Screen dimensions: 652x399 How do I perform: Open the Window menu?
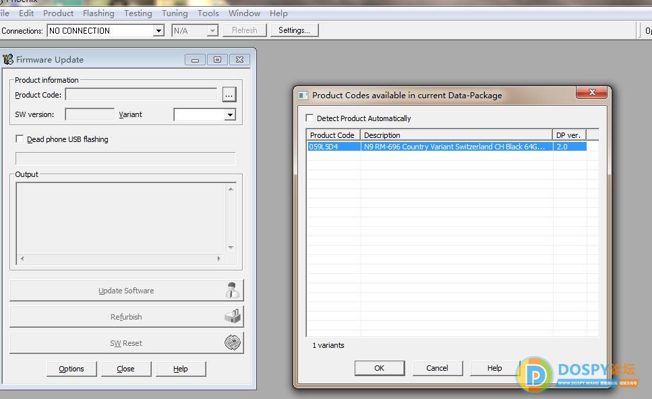coord(244,13)
